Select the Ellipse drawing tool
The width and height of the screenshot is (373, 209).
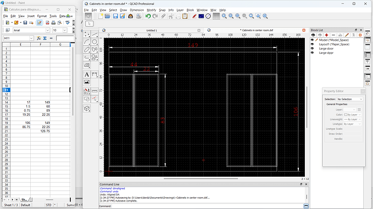click(x=87, y=50)
